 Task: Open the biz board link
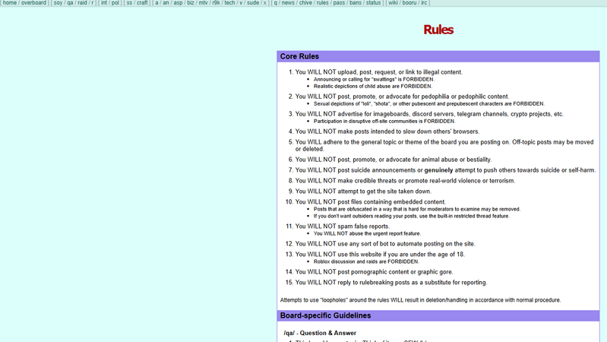(191, 3)
